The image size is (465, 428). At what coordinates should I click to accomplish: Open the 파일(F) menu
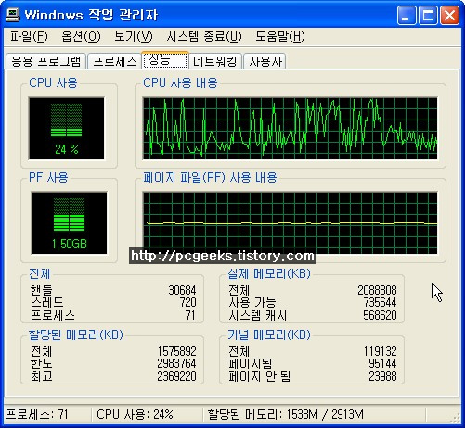click(29, 37)
